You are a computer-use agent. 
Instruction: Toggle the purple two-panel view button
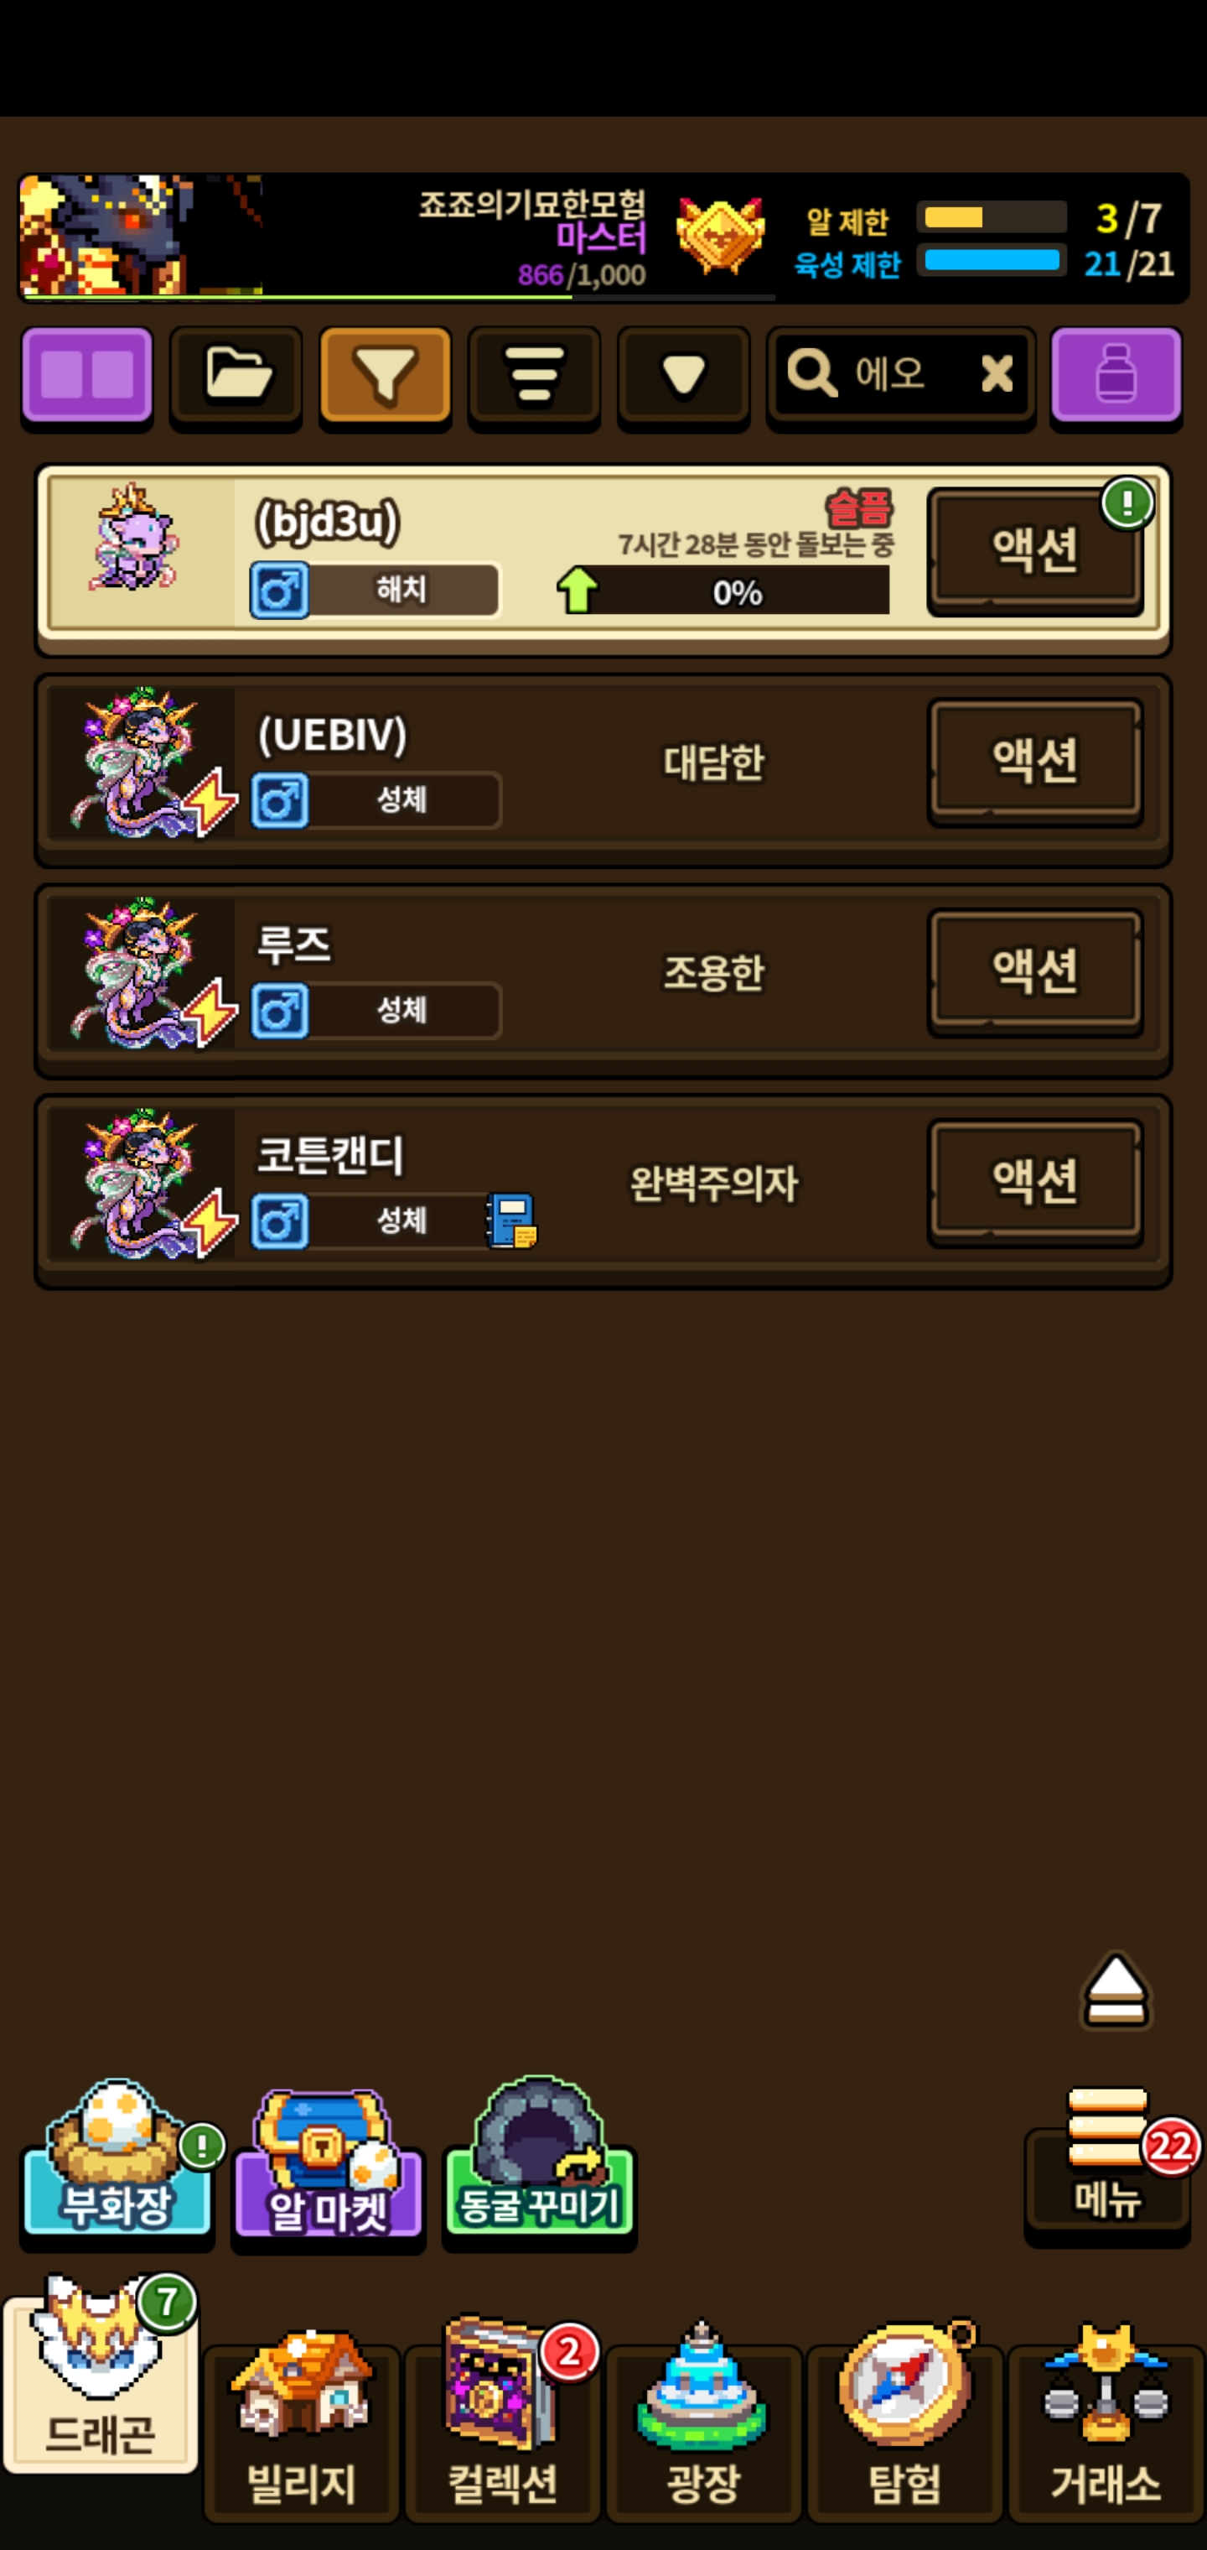click(87, 377)
